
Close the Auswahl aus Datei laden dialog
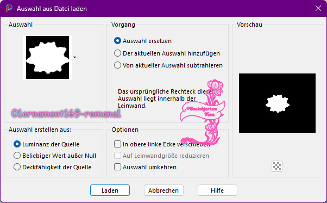[x=318, y=8]
